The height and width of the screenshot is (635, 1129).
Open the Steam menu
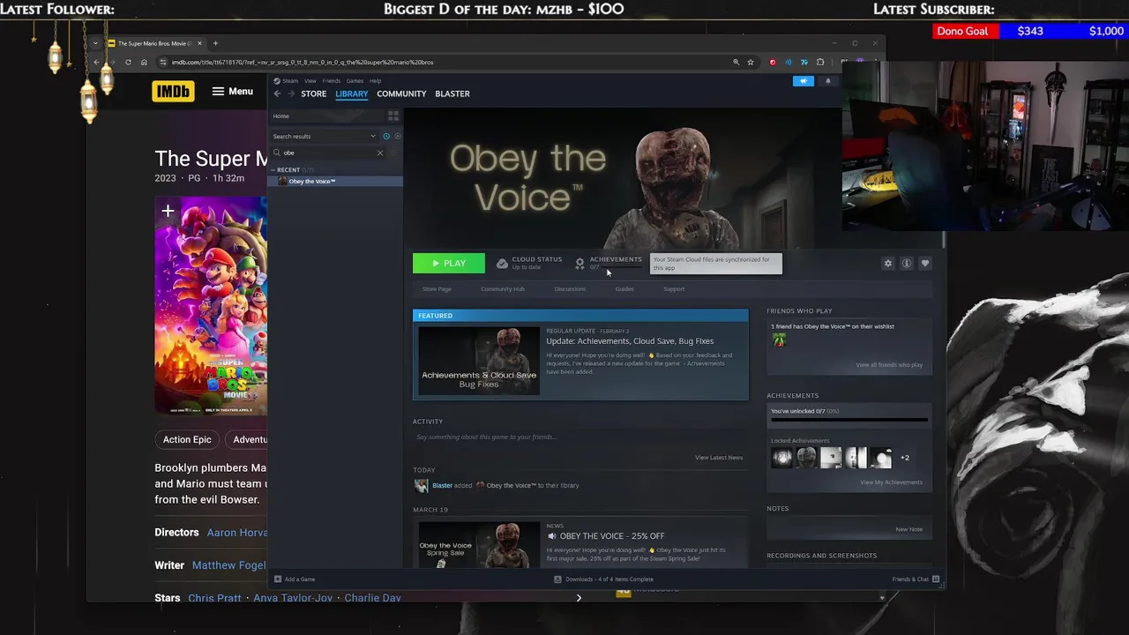290,81
